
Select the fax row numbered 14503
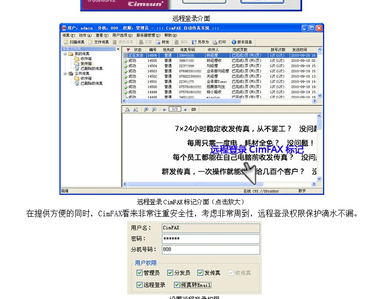(x=220, y=71)
